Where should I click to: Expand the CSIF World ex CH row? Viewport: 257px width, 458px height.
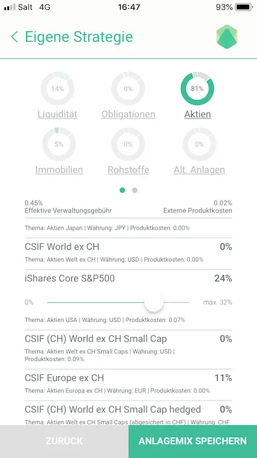click(128, 253)
